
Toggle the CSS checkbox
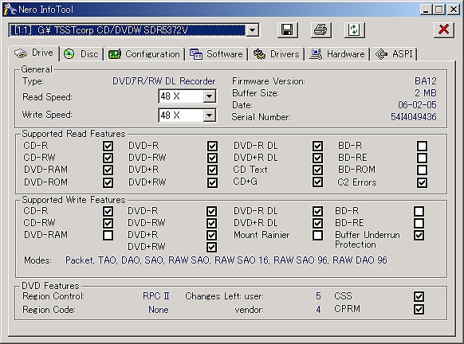click(419, 296)
